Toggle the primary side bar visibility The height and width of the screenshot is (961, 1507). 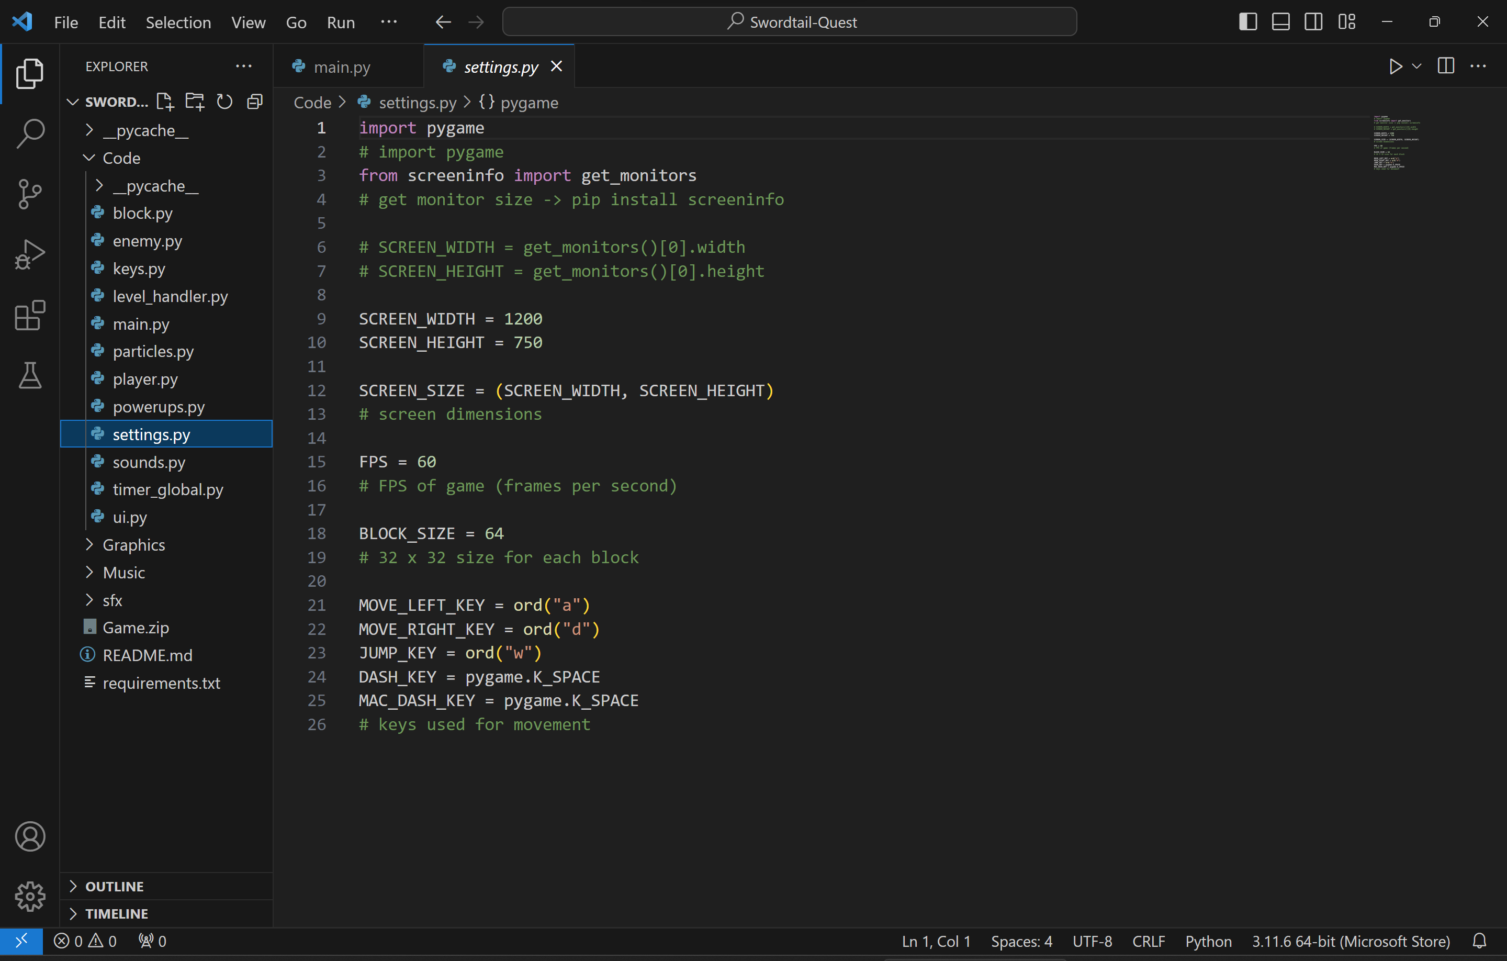[x=1247, y=22]
